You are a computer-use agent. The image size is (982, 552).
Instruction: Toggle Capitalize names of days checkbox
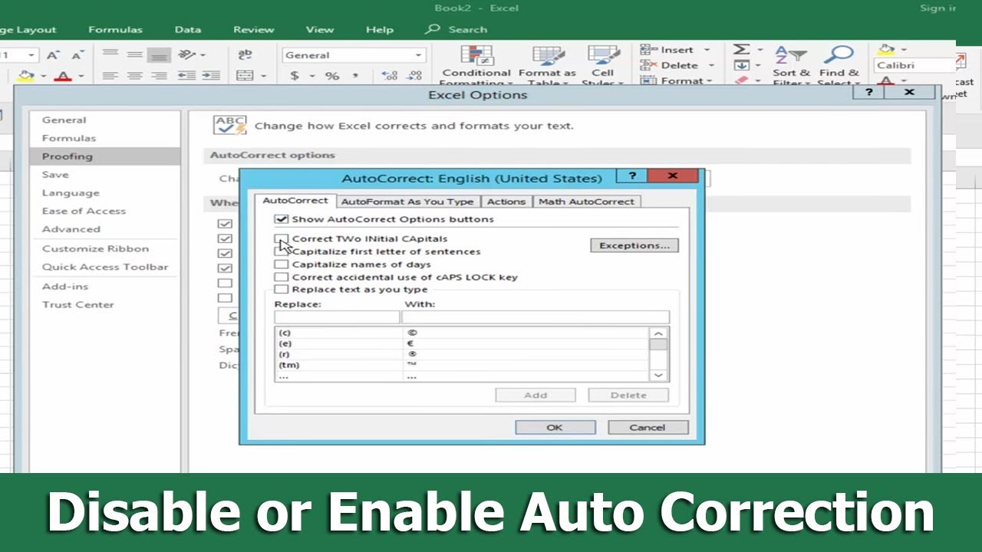coord(282,264)
